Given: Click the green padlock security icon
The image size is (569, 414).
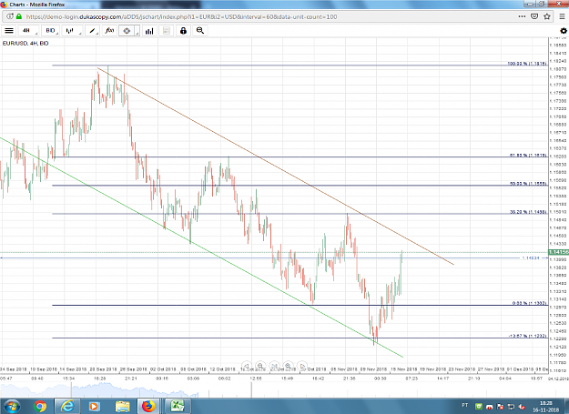Looking at the screenshot, I should click(19, 16).
